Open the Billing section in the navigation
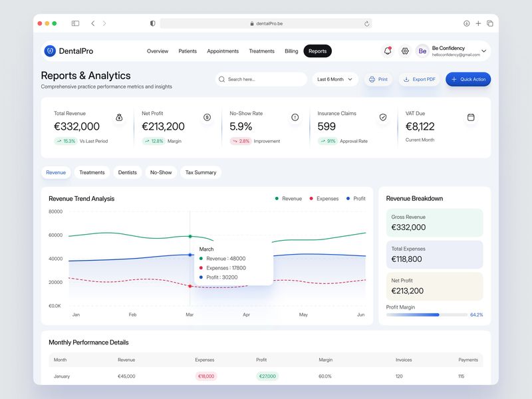Viewport: 532px width, 399px height. (x=291, y=51)
